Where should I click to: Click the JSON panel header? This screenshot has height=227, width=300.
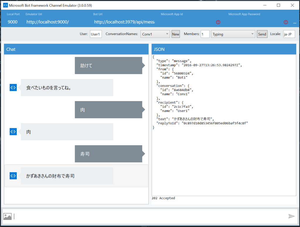(224, 49)
